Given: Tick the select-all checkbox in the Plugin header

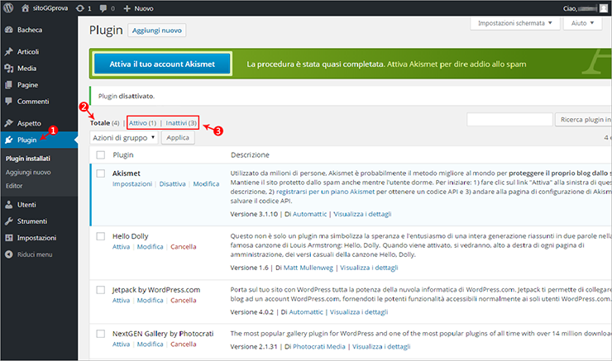Looking at the screenshot, I should (101, 154).
